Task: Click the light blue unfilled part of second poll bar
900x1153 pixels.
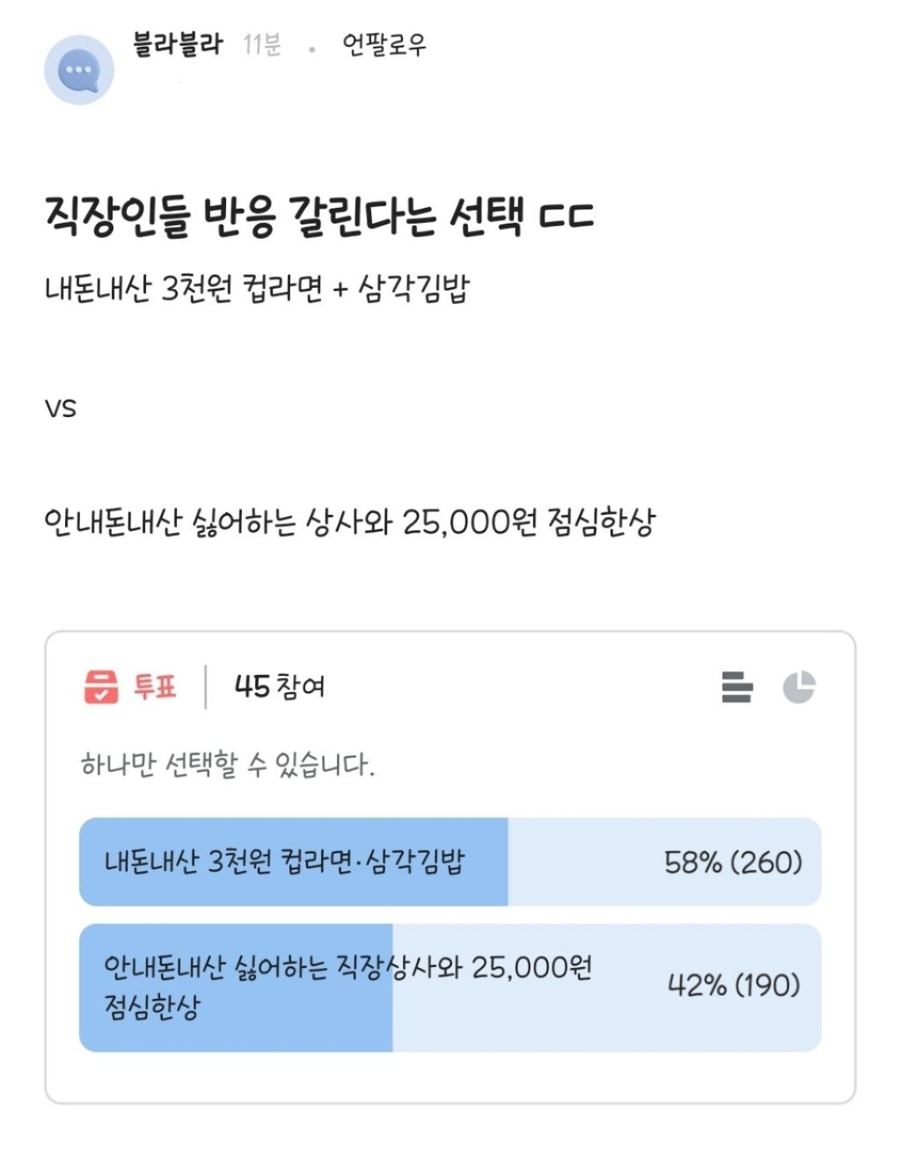Action: tap(607, 987)
